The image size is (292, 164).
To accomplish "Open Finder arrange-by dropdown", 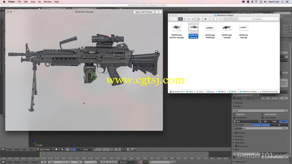I will pos(199,19).
